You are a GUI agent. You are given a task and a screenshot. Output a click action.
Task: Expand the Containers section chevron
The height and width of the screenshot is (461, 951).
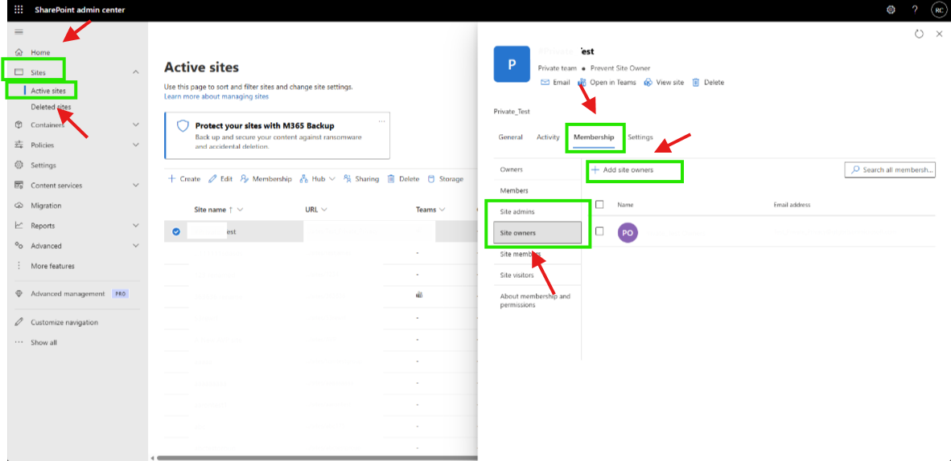click(135, 124)
